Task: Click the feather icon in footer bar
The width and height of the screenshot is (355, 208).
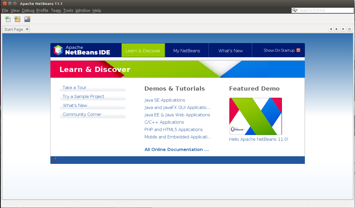Action: coord(55,159)
